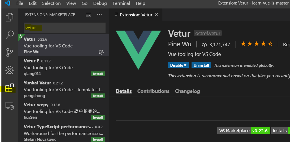Open the More Actions ellipsis menu
The height and width of the screenshot is (142, 290).
[x=100, y=14]
